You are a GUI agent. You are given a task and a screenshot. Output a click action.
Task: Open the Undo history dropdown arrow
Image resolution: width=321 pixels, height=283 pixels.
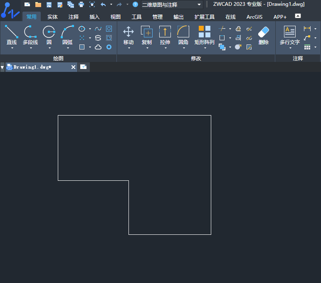111,4
